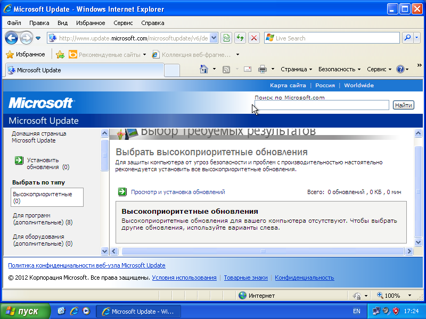Viewport: 426px width, 319px height.
Task: Click Установить обновления green arrow icon
Action: [x=19, y=161]
